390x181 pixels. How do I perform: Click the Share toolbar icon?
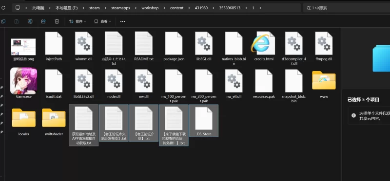tap(43, 21)
